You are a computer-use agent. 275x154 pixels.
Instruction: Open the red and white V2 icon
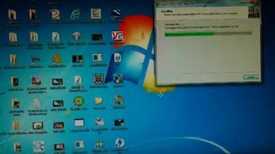(117, 36)
